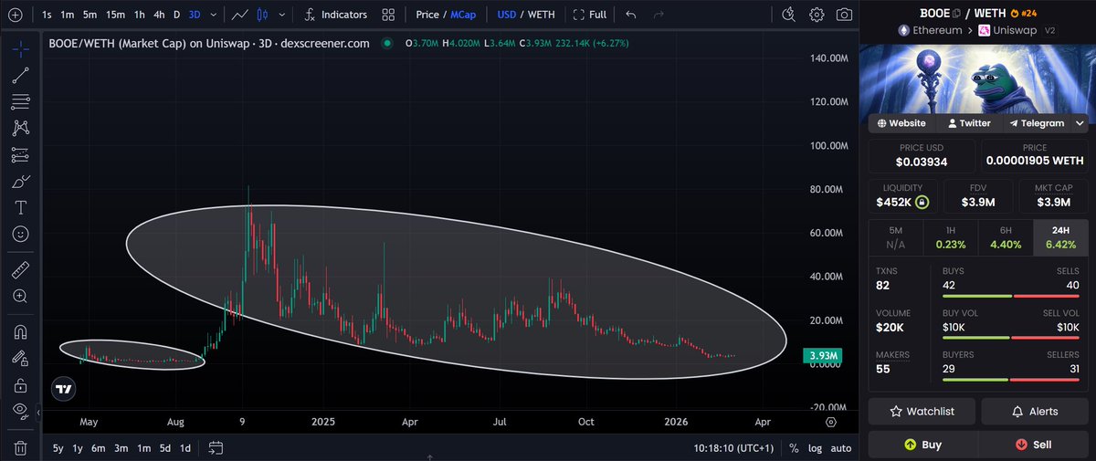Screen dimensions: 1096x461
Task: Open the token Website link
Action: coord(901,122)
